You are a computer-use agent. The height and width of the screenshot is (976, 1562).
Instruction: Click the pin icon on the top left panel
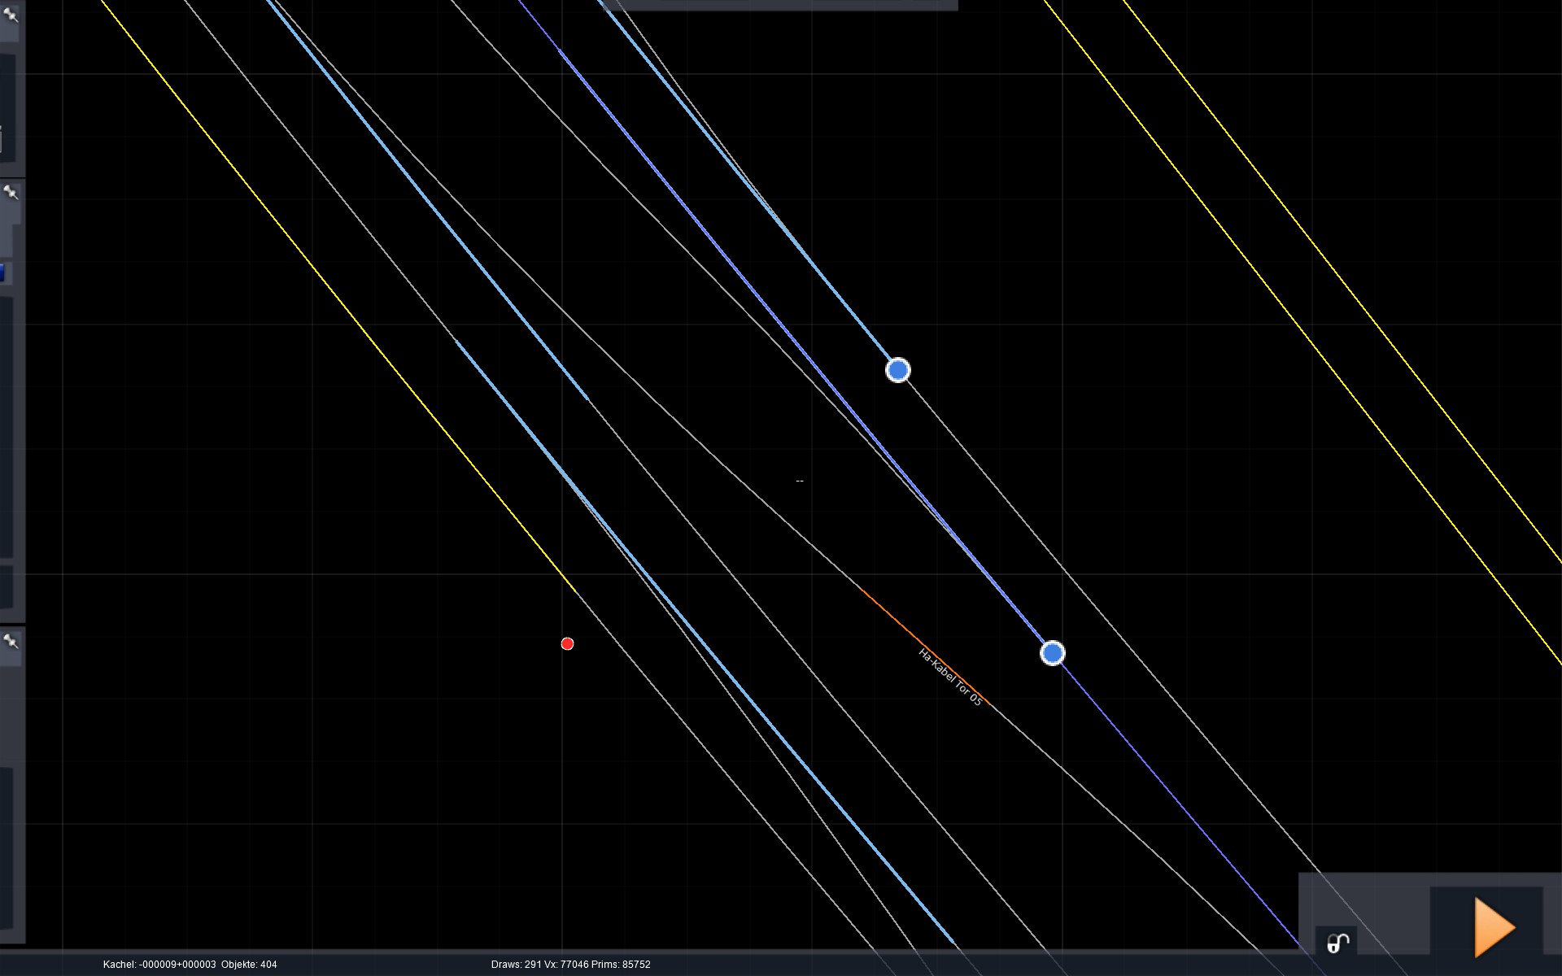(11, 14)
